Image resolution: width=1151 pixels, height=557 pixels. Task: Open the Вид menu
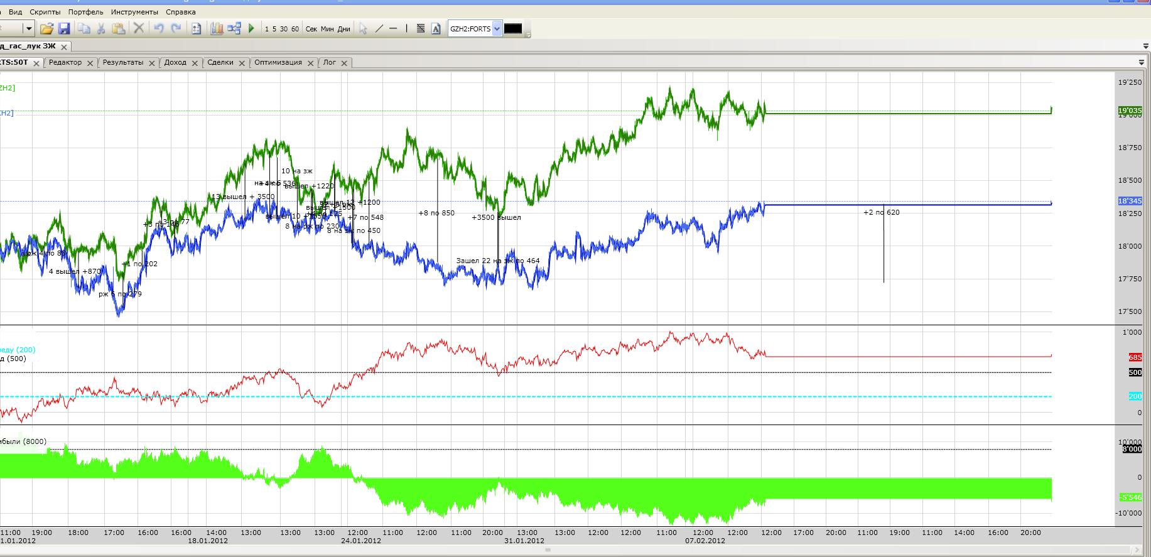pos(15,12)
